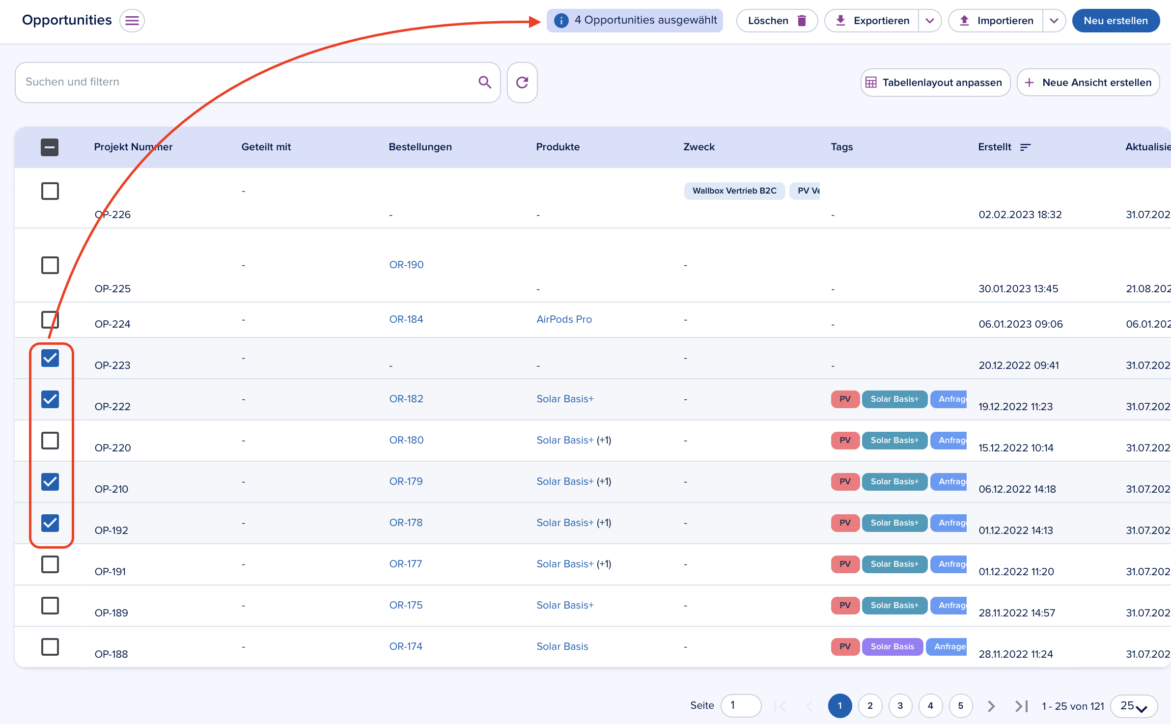The image size is (1171, 724).
Task: Click the purple Solar Basis tag in OP-188 row
Action: tap(892, 646)
